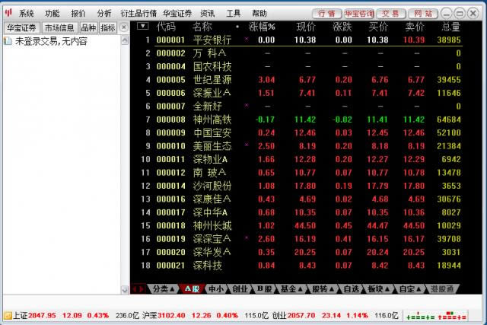Open the 华宝证券 menu in menu bar
This screenshot has width=487, height=325.
point(177,14)
